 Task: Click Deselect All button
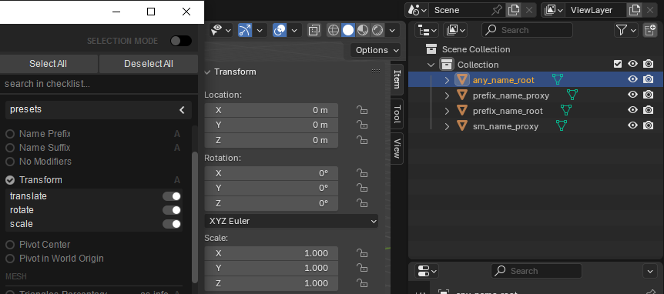(148, 64)
